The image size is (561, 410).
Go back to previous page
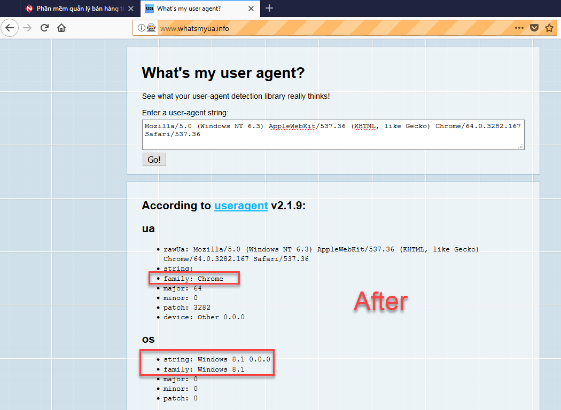10,28
